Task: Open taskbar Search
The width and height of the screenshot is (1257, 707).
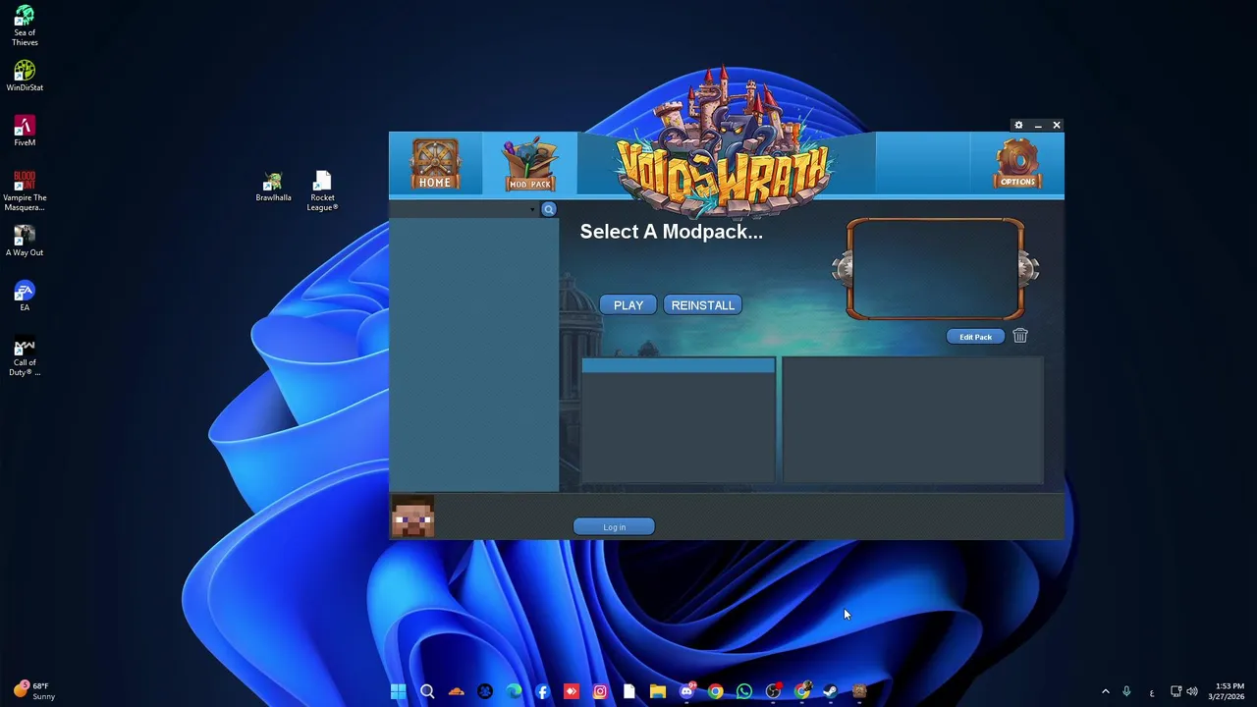Action: pos(427,692)
